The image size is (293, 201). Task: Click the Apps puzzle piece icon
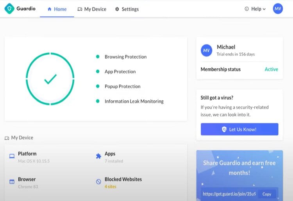point(98,156)
